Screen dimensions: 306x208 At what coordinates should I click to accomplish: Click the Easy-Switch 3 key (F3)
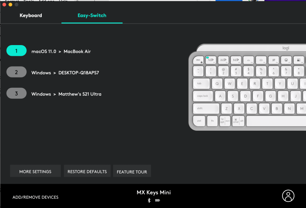tap(236, 60)
